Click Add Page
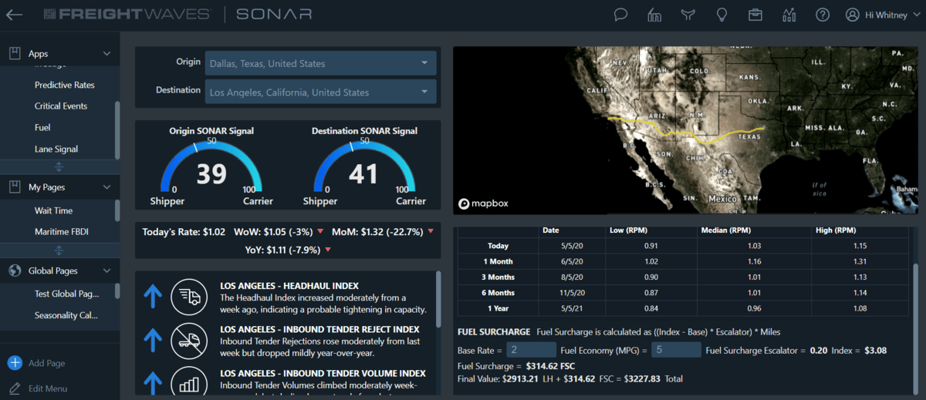The image size is (926, 400). [46, 363]
